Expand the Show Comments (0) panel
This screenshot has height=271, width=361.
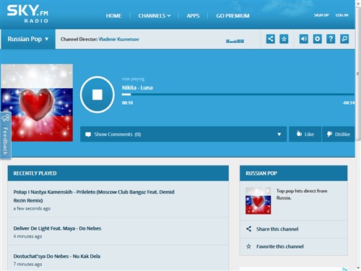point(183,134)
